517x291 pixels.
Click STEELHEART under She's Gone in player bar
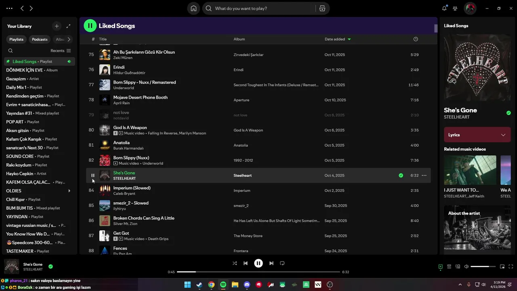(33, 270)
